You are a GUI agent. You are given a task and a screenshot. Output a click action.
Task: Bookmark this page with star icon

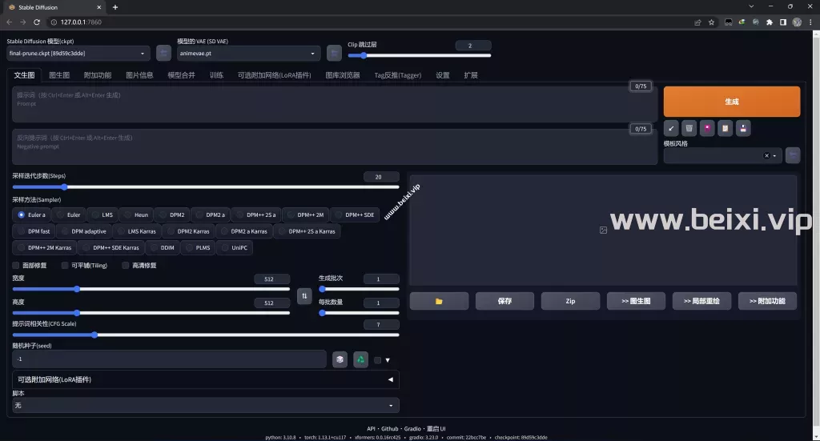pos(711,22)
